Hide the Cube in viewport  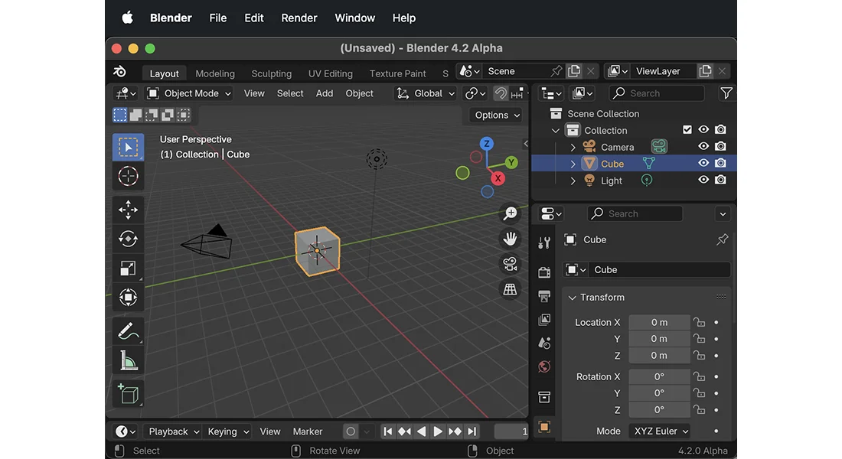tap(703, 163)
